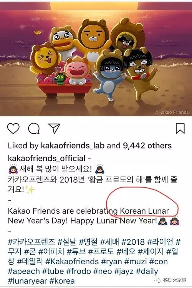Screen dimensions: 192x288
Task: Save the post with the bookmark icon
Action: [180, 128]
